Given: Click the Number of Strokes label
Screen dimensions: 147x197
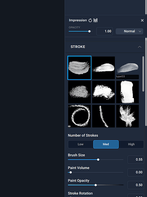Looking at the screenshot, I should coord(83,136).
